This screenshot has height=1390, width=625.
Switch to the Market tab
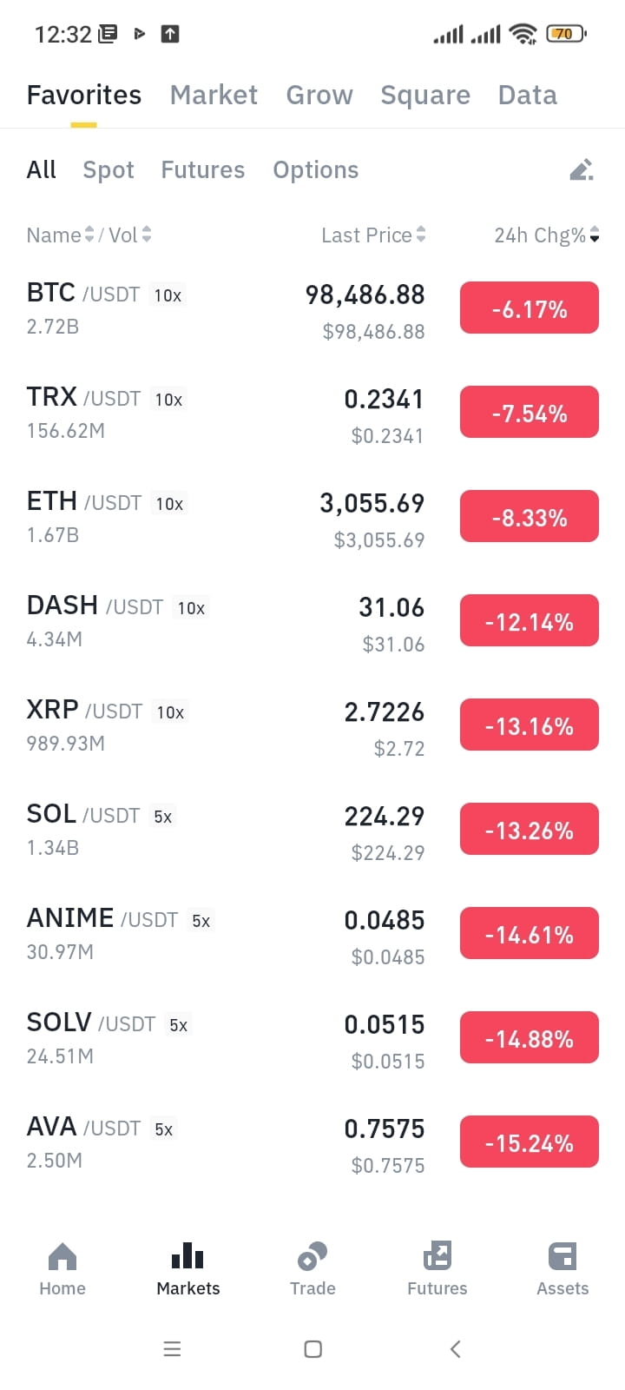click(x=214, y=95)
